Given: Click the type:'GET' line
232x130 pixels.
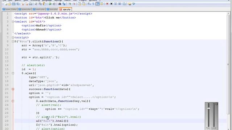Looking at the screenshot, I should [x=39, y=77].
